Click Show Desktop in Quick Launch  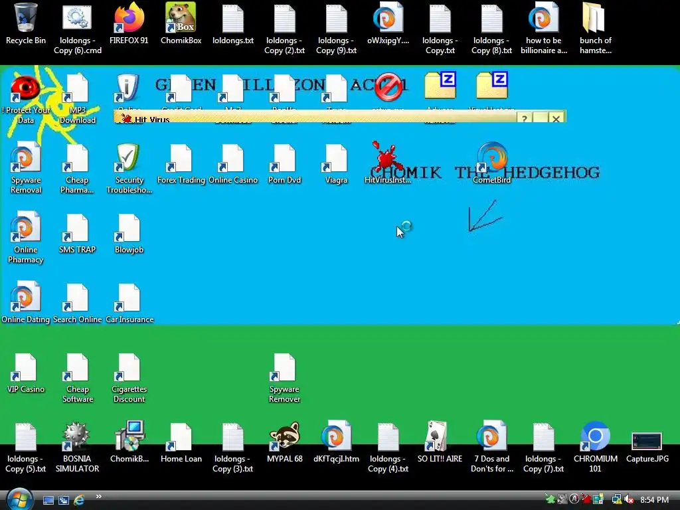[x=48, y=501]
